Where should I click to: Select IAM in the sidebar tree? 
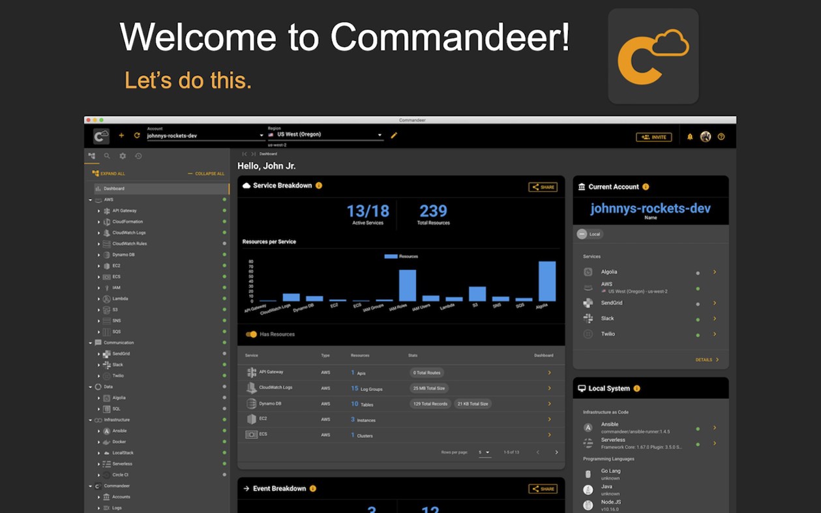[x=116, y=287]
